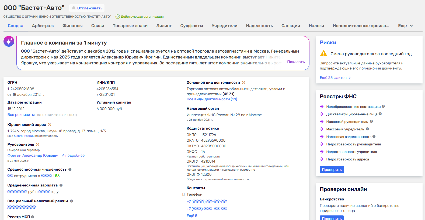This screenshot has height=220, width=425.
Task: Click clock icon beside Основной вид деятельности
Action: point(243,83)
